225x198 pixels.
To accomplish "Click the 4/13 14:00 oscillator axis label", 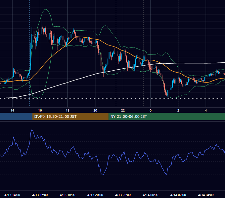I will click(x=12, y=195).
